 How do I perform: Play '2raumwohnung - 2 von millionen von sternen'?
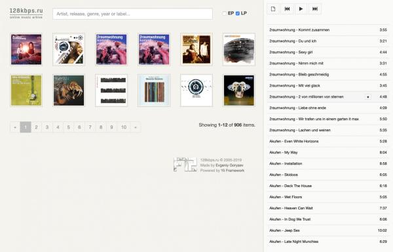point(328,97)
